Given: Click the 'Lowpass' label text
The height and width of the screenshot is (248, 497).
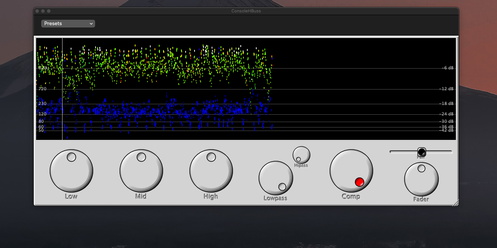Looking at the screenshot, I should 275,198.
